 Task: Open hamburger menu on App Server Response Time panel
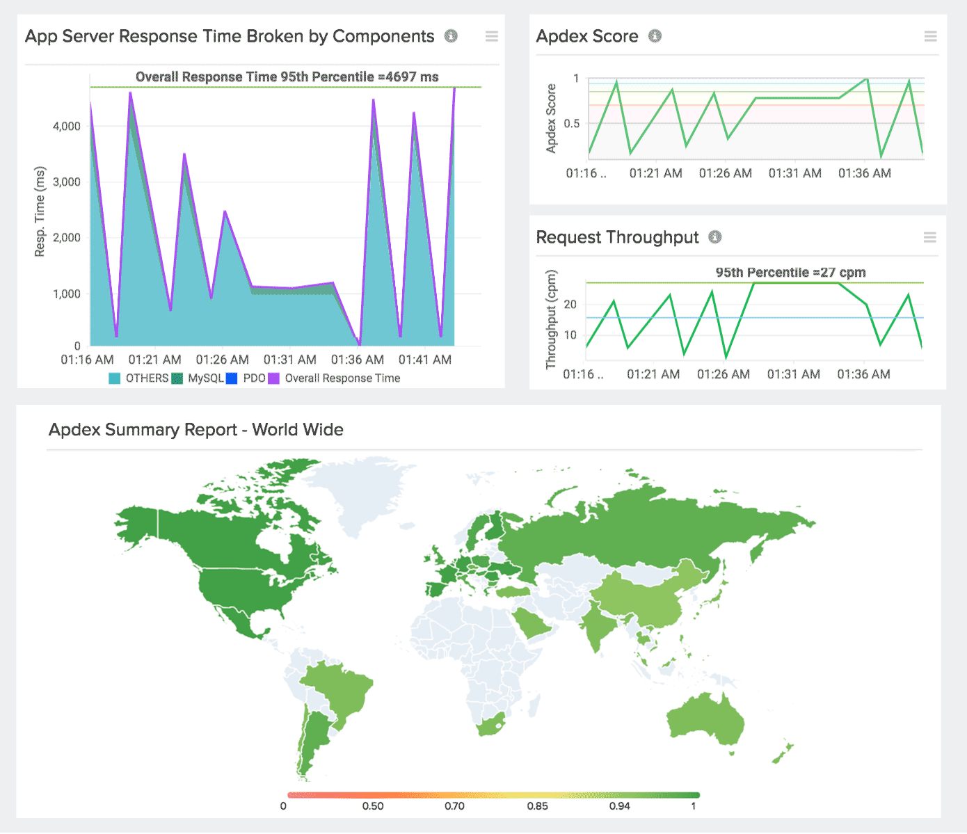point(492,36)
